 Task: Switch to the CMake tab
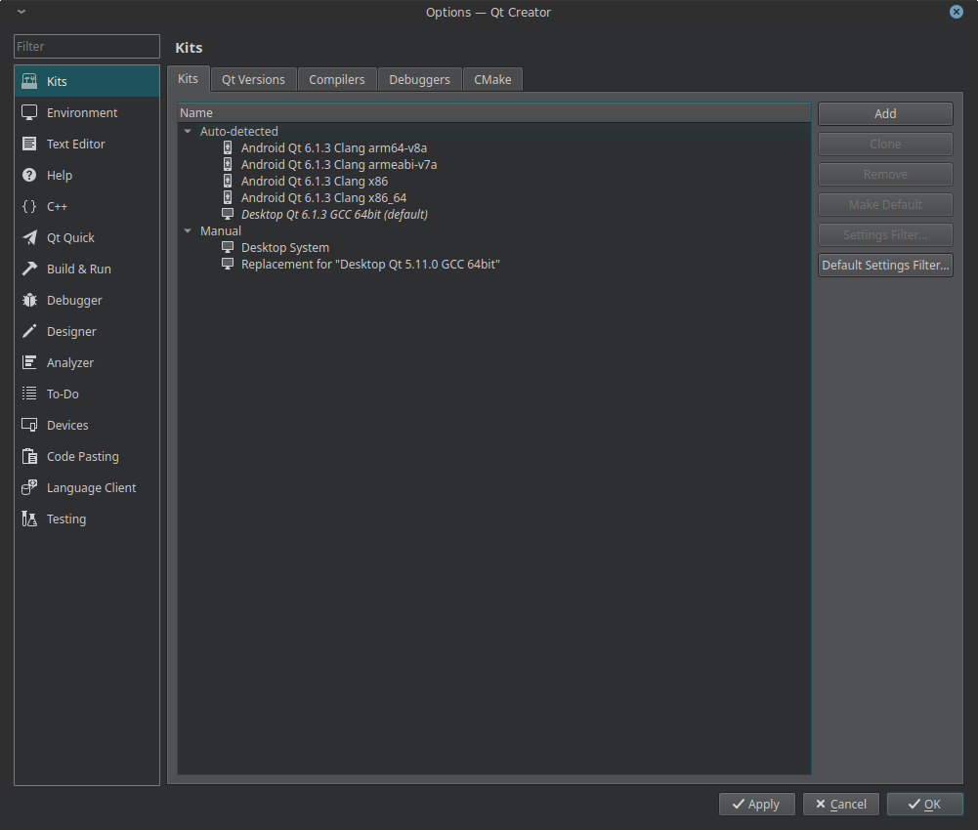(x=492, y=80)
